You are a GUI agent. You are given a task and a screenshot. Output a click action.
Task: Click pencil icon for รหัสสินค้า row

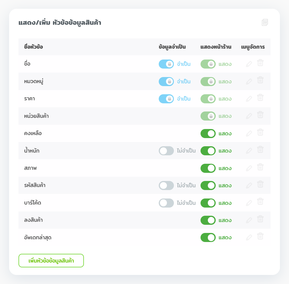point(249,186)
